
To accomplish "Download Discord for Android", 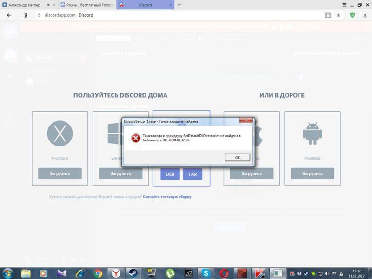I will (x=312, y=173).
